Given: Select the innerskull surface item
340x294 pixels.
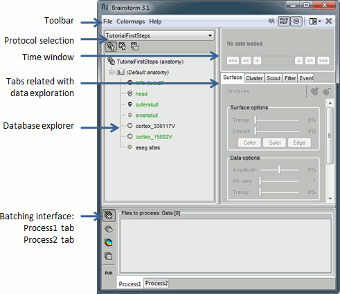Looking at the screenshot, I should 147,116.
